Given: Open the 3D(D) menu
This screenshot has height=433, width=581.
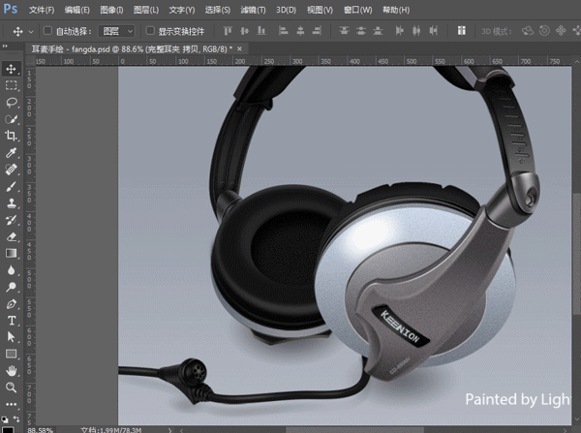Looking at the screenshot, I should click(x=286, y=10).
